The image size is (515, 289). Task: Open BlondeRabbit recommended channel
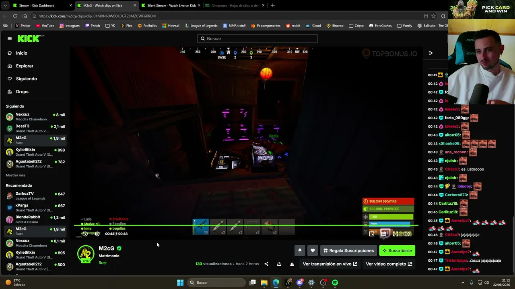[x=35, y=219]
